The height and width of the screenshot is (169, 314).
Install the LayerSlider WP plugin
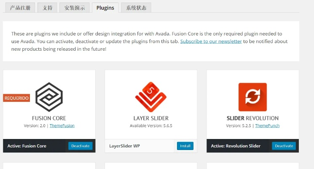click(x=185, y=146)
